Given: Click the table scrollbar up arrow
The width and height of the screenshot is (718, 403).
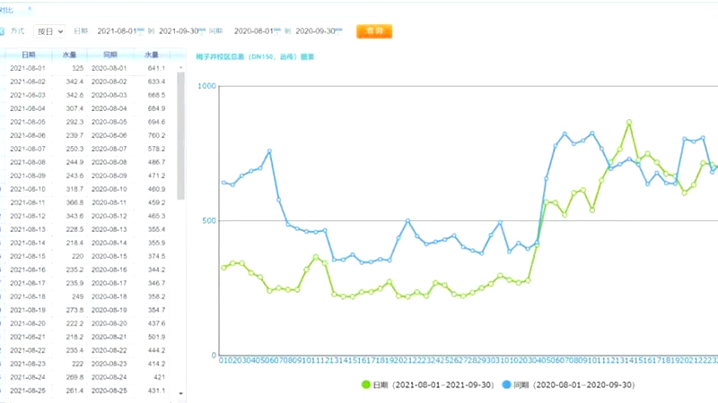Looking at the screenshot, I should [x=181, y=68].
